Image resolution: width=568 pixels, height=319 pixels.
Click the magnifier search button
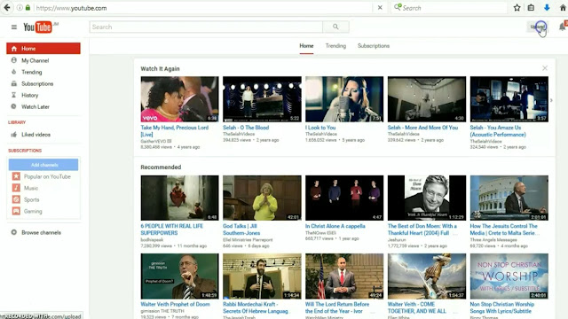[x=335, y=27]
